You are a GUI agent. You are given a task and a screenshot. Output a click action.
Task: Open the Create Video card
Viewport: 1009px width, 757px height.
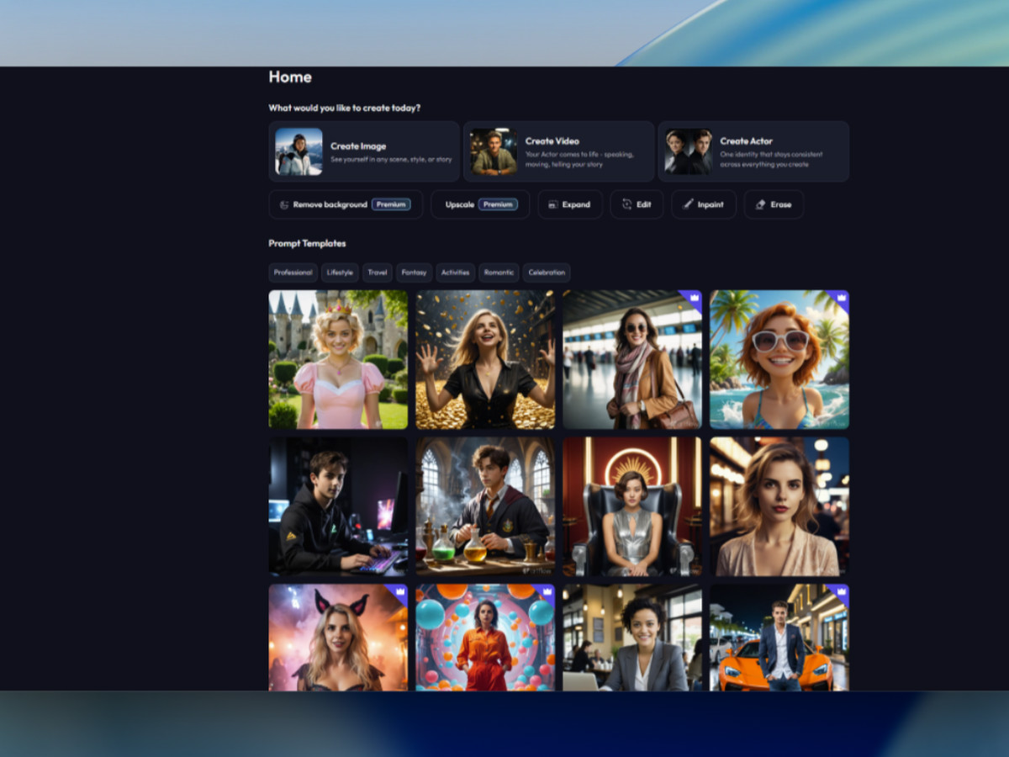pos(558,151)
